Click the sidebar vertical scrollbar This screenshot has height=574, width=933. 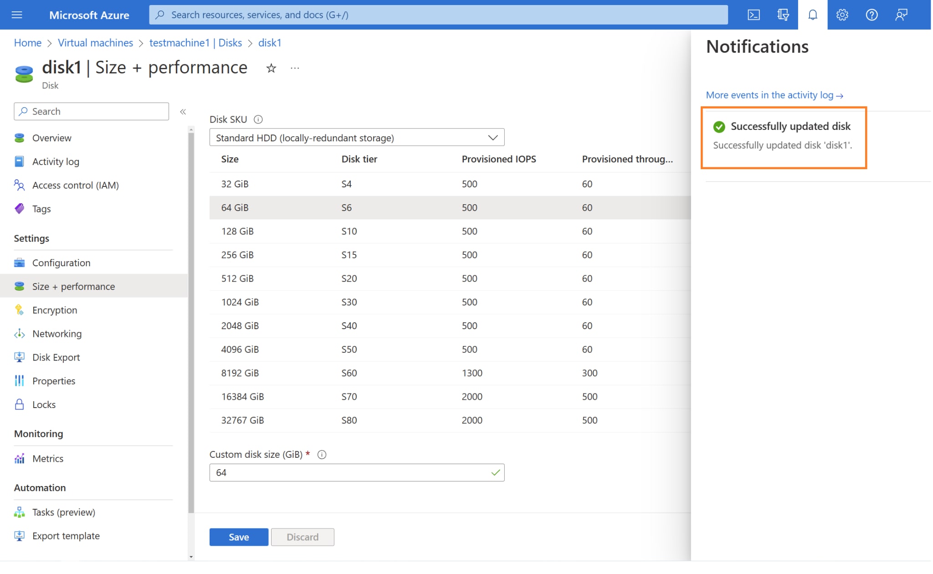(191, 319)
